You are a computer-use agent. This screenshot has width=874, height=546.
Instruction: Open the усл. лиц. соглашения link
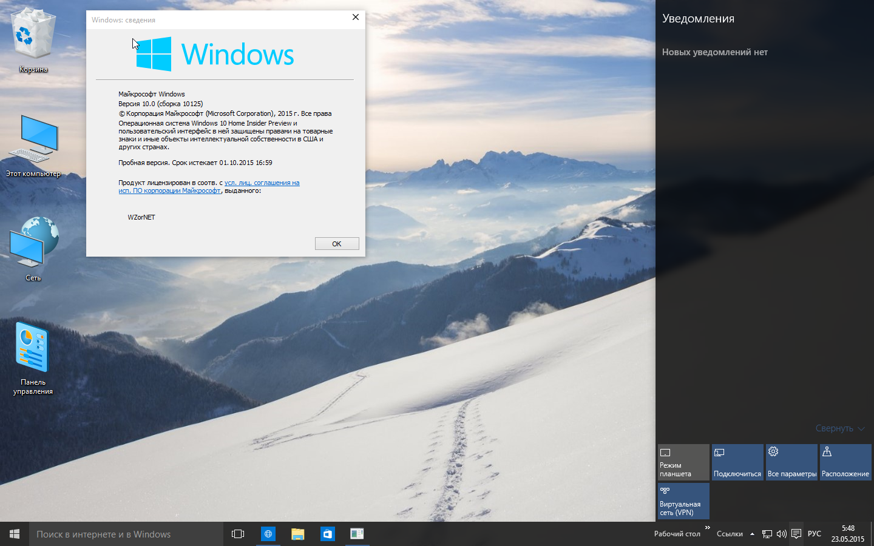click(209, 186)
